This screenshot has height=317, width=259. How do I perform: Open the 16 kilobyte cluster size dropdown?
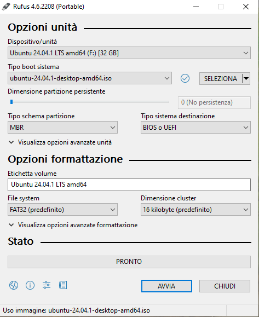195,210
